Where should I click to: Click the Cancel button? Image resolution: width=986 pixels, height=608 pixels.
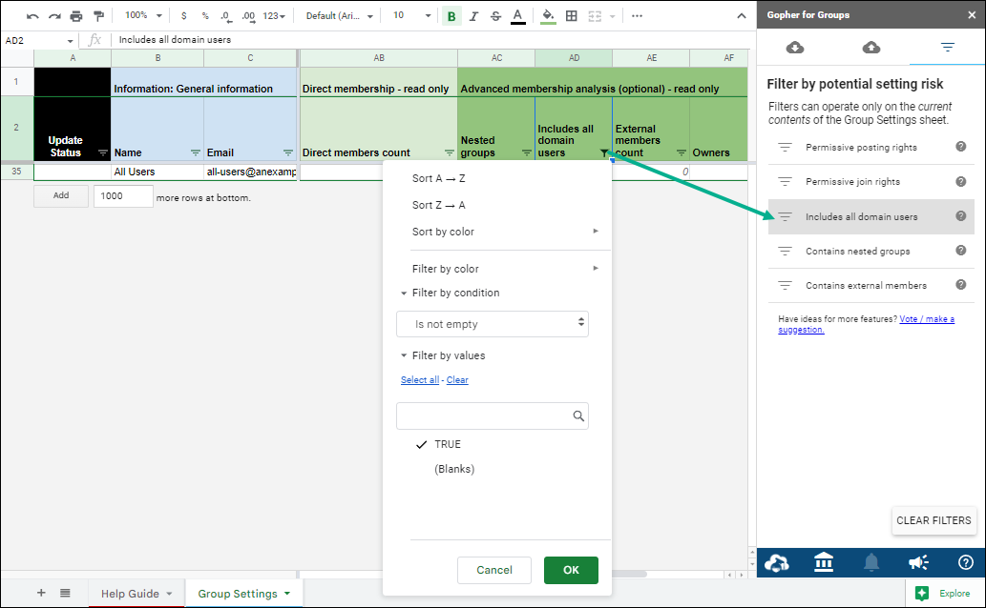click(x=494, y=570)
